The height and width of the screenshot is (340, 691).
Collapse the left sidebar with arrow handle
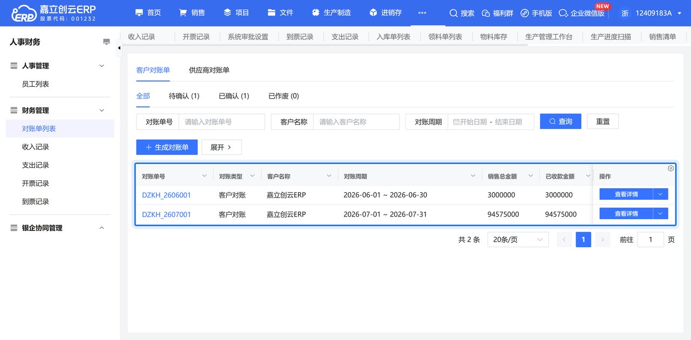tap(119, 48)
